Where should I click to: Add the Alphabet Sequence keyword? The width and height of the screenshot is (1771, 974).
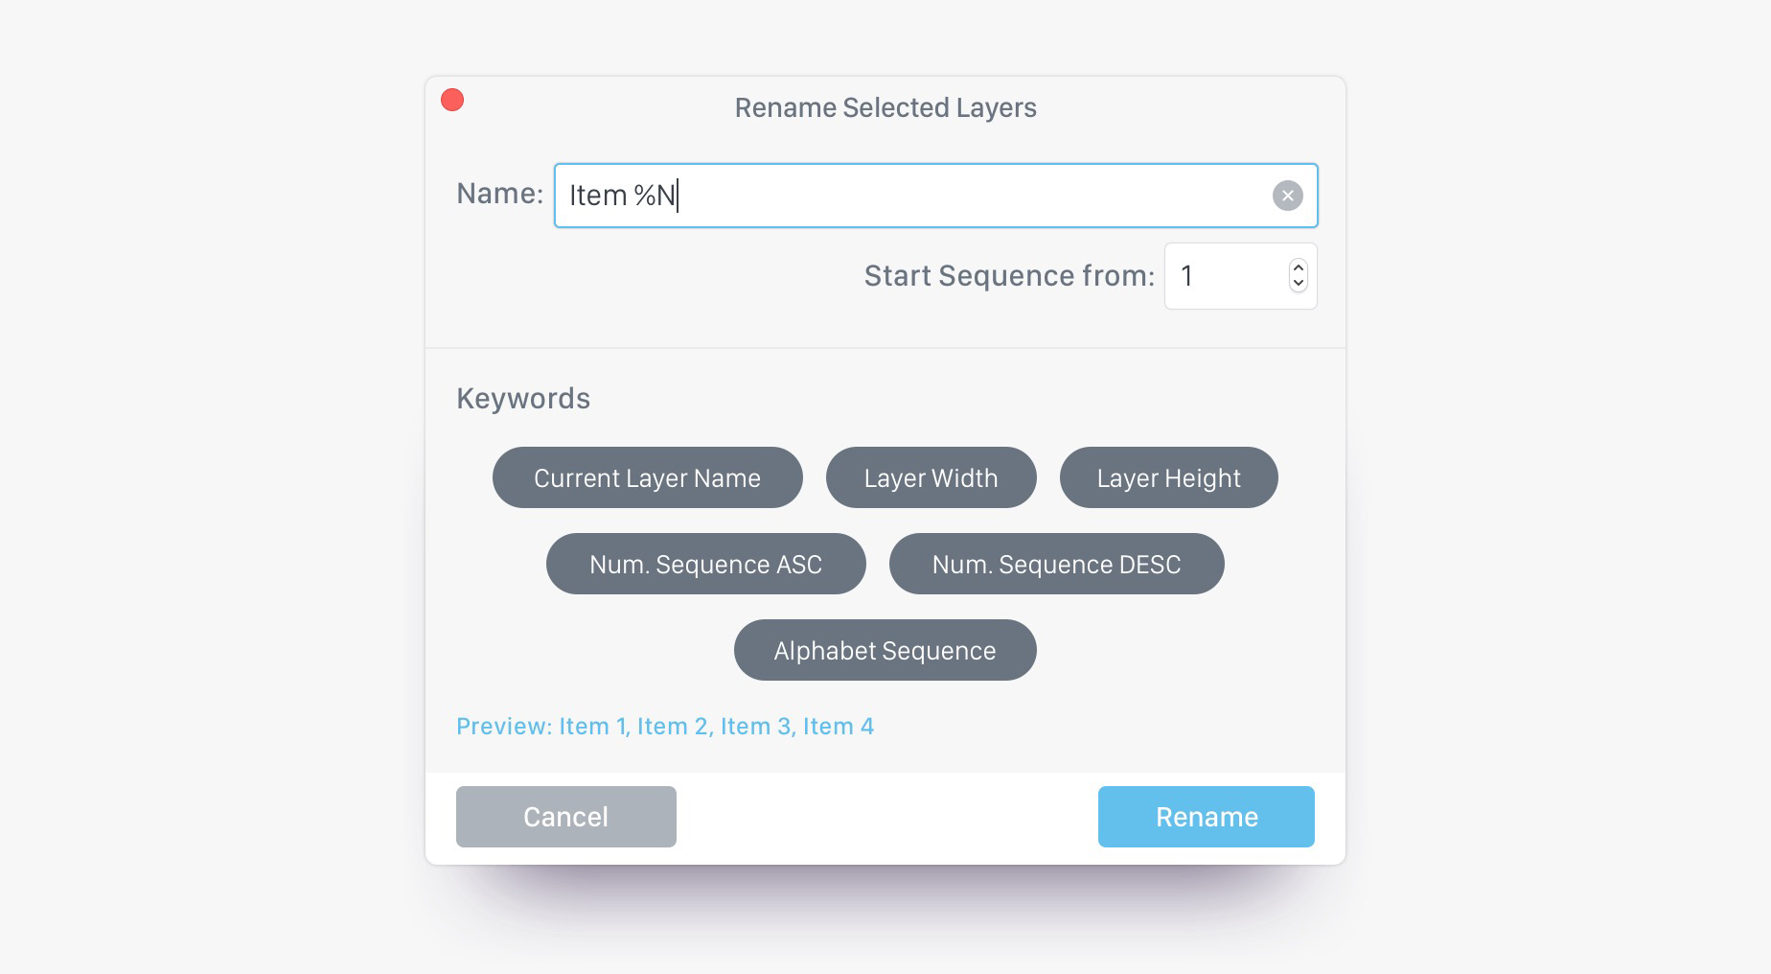click(885, 650)
